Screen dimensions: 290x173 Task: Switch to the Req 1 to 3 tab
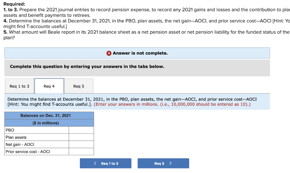(x=19, y=86)
